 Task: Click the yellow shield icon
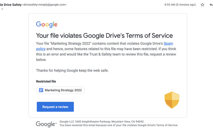click(x=172, y=100)
